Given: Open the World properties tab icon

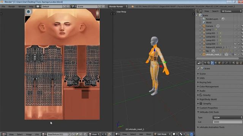Looking at the screenshot, I should (216, 63).
